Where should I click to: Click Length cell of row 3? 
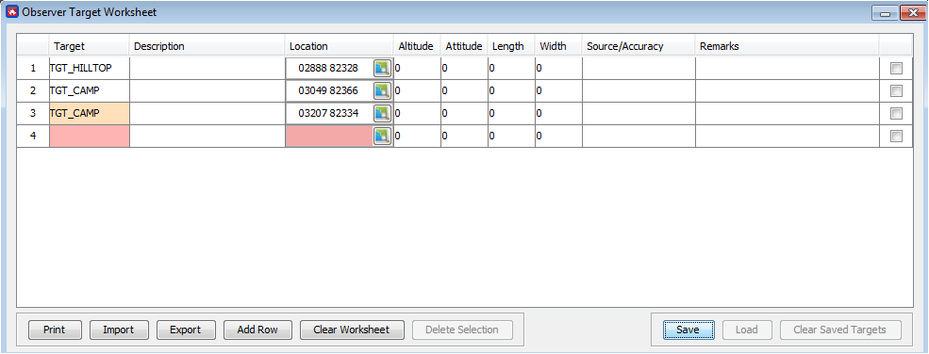click(x=511, y=114)
